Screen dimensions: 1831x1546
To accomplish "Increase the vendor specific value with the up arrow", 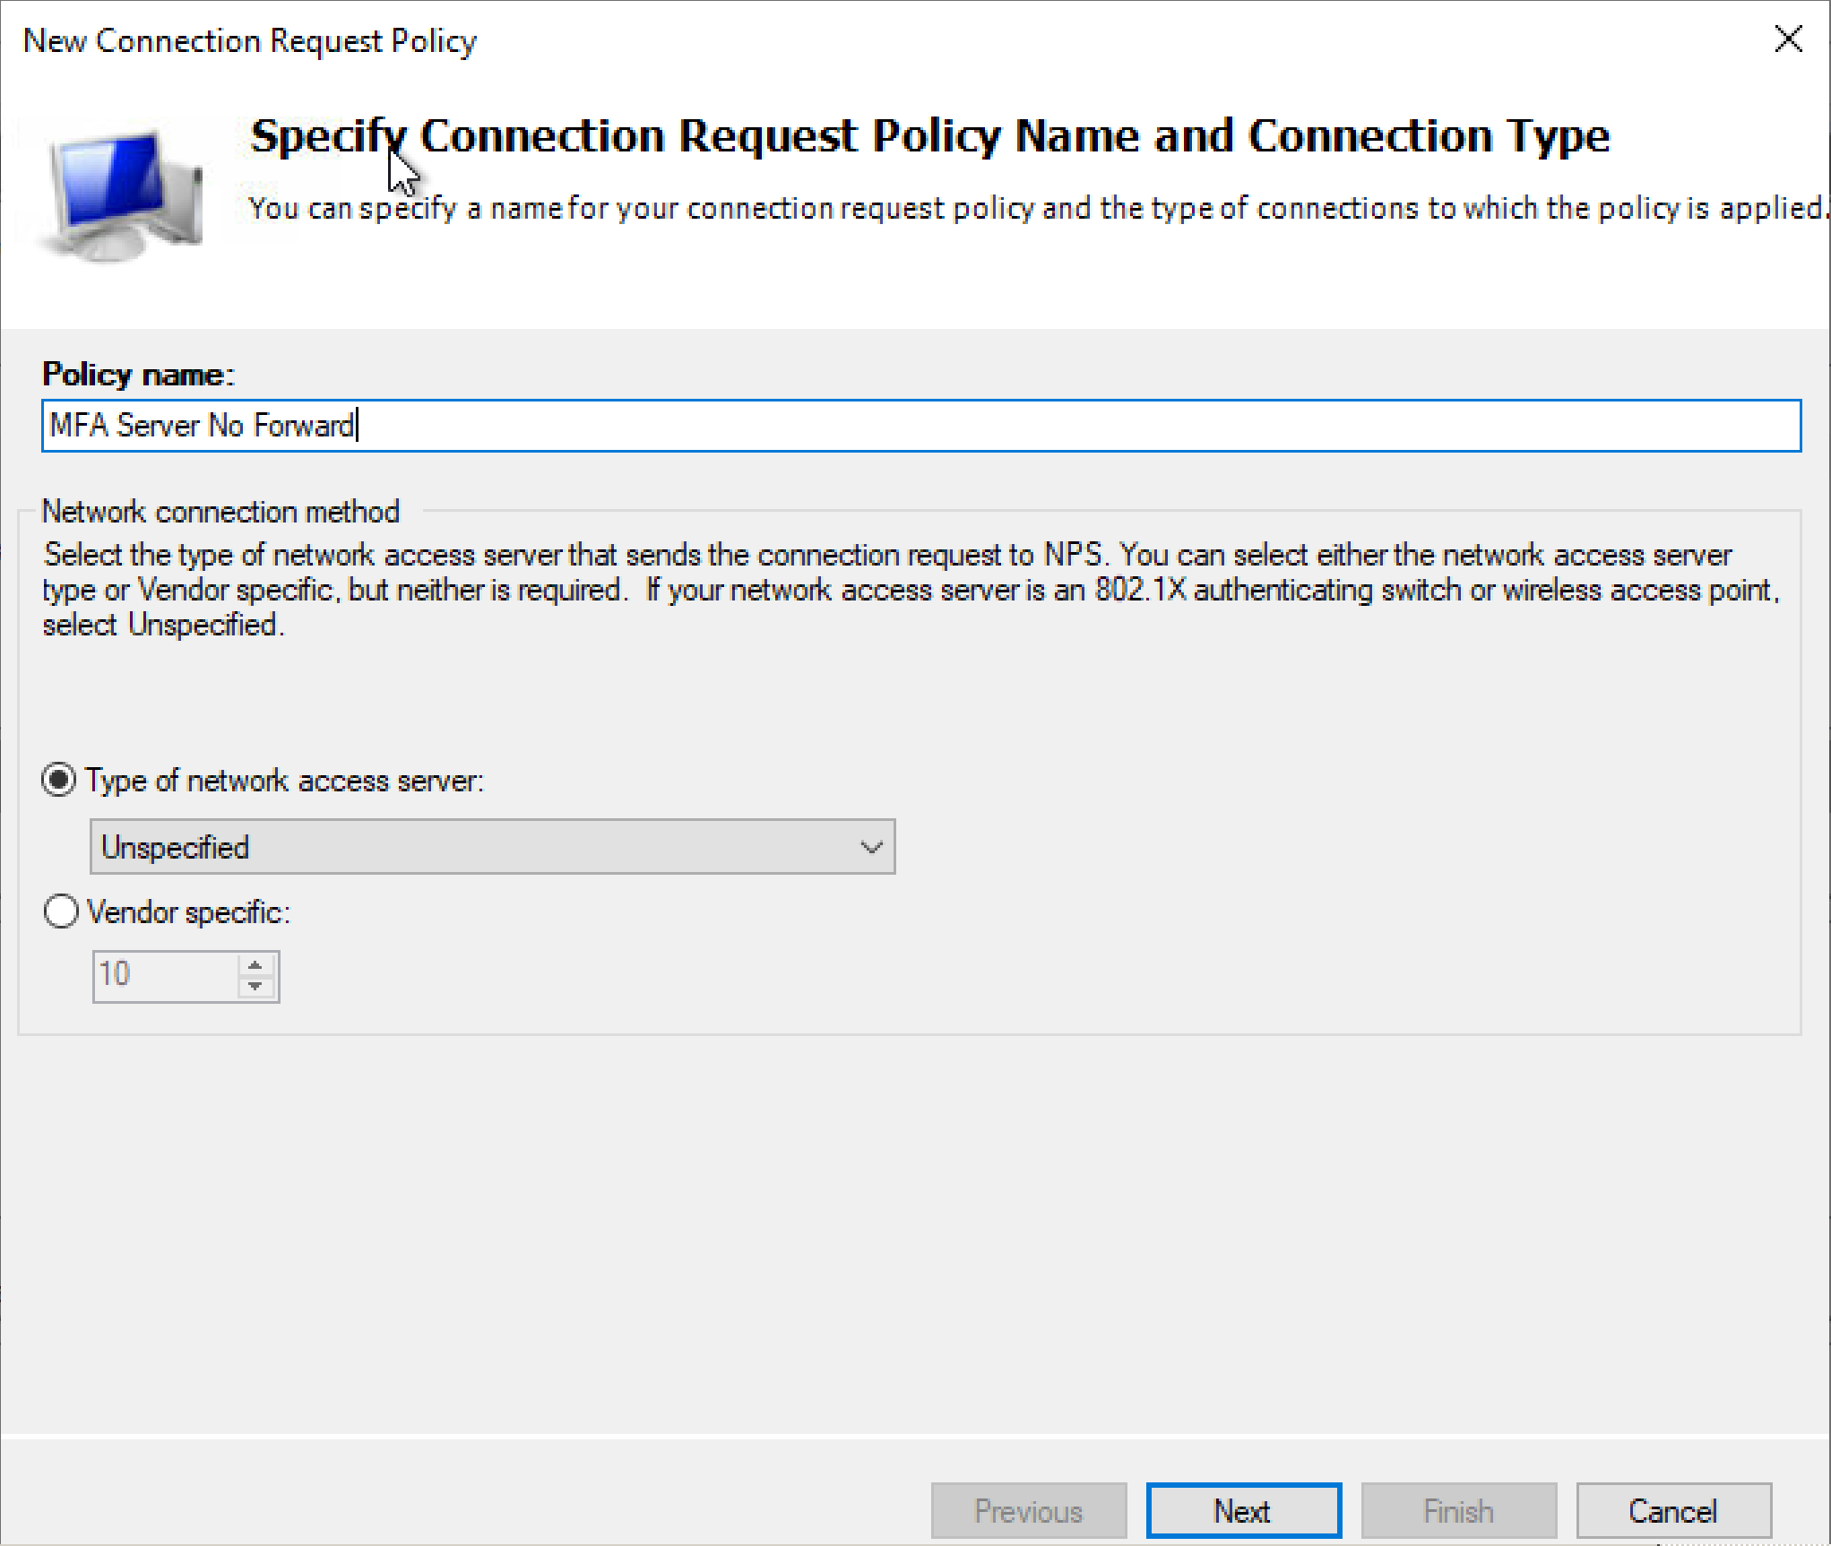I will 255,965.
